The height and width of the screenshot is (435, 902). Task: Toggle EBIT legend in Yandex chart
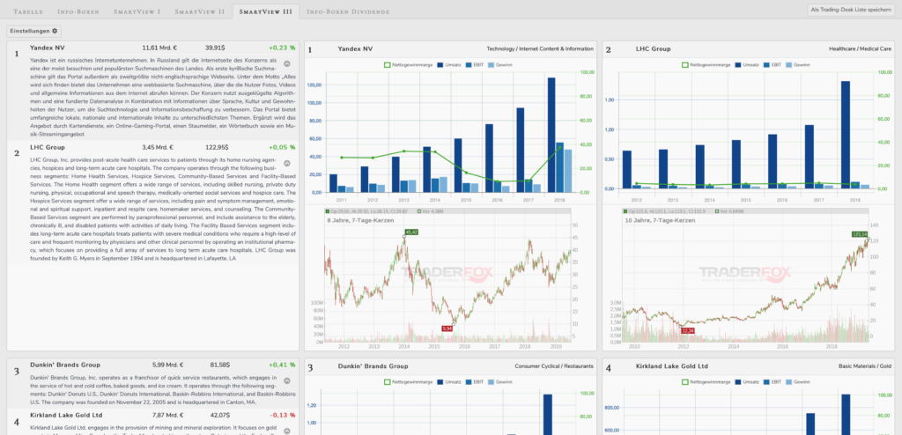pos(475,65)
